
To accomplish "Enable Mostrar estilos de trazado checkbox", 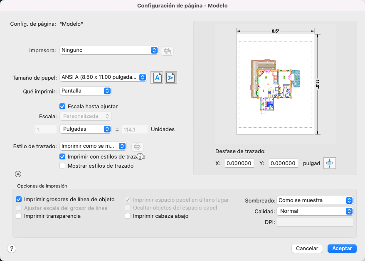I will pos(62,166).
